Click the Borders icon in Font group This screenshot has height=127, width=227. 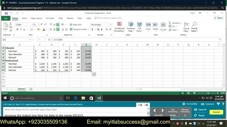[x=31, y=29]
